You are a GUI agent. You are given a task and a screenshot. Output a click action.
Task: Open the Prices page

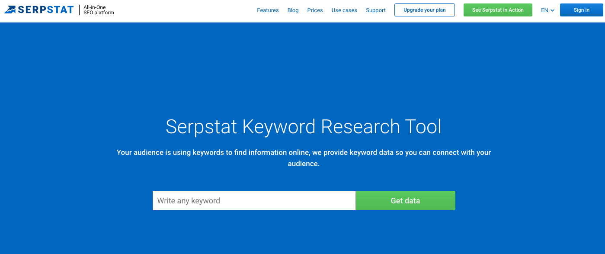point(315,10)
